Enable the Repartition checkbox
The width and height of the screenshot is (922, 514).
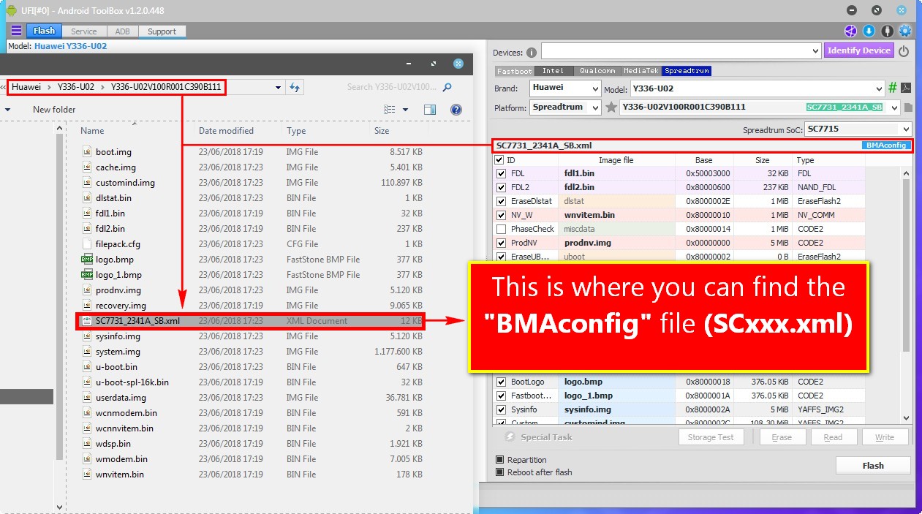click(x=500, y=460)
